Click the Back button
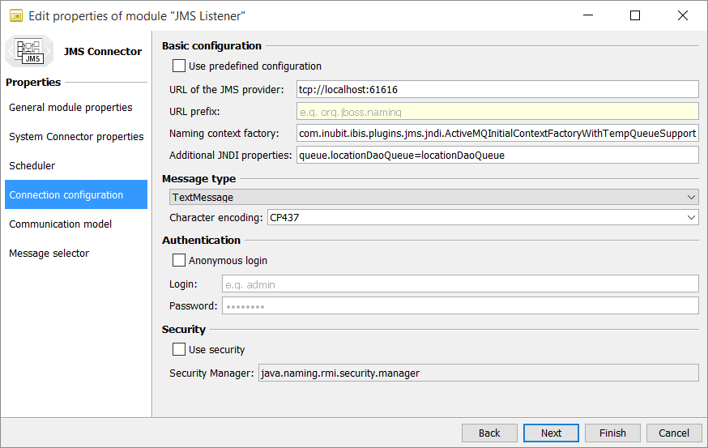Screen dimensions: 708x448 [489, 433]
